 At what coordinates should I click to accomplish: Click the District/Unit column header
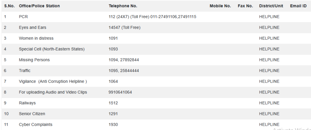tap(271, 6)
